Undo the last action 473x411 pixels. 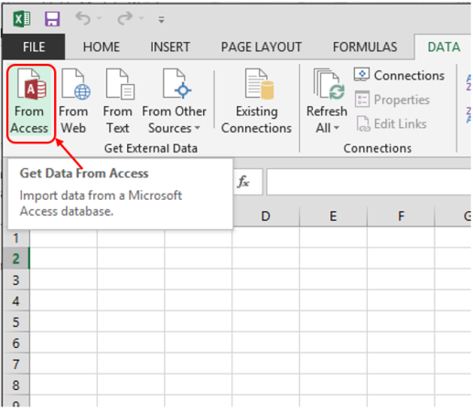pyautogui.click(x=82, y=18)
